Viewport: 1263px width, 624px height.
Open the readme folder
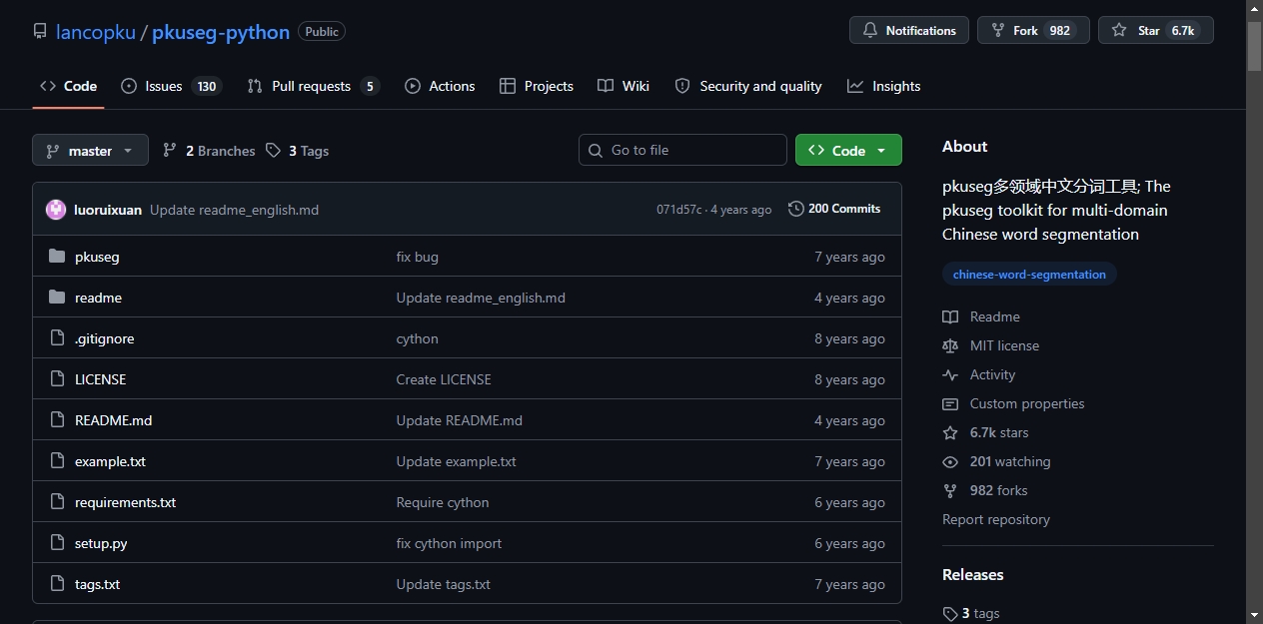point(98,298)
